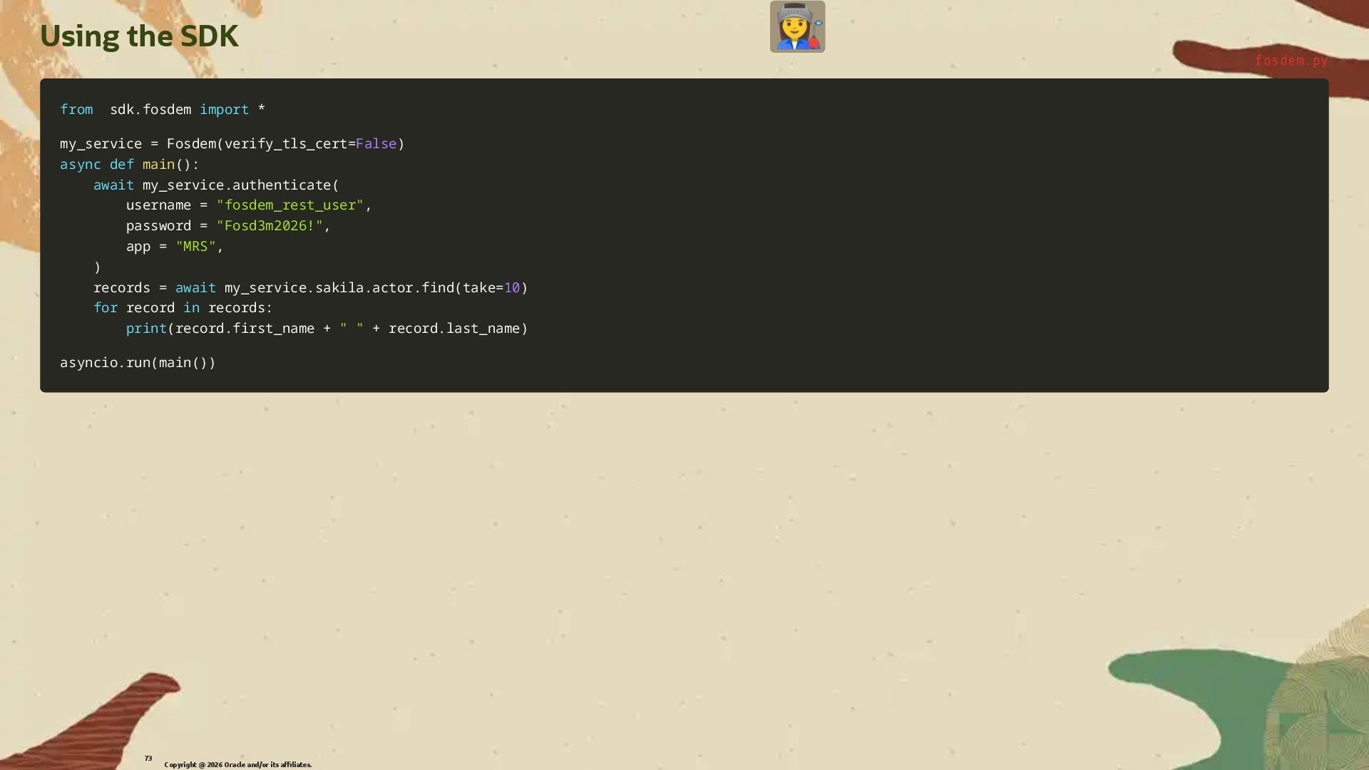Viewport: 1369px width, 770px height.
Task: Click the 'for' keyword in the loop
Action: pos(105,308)
